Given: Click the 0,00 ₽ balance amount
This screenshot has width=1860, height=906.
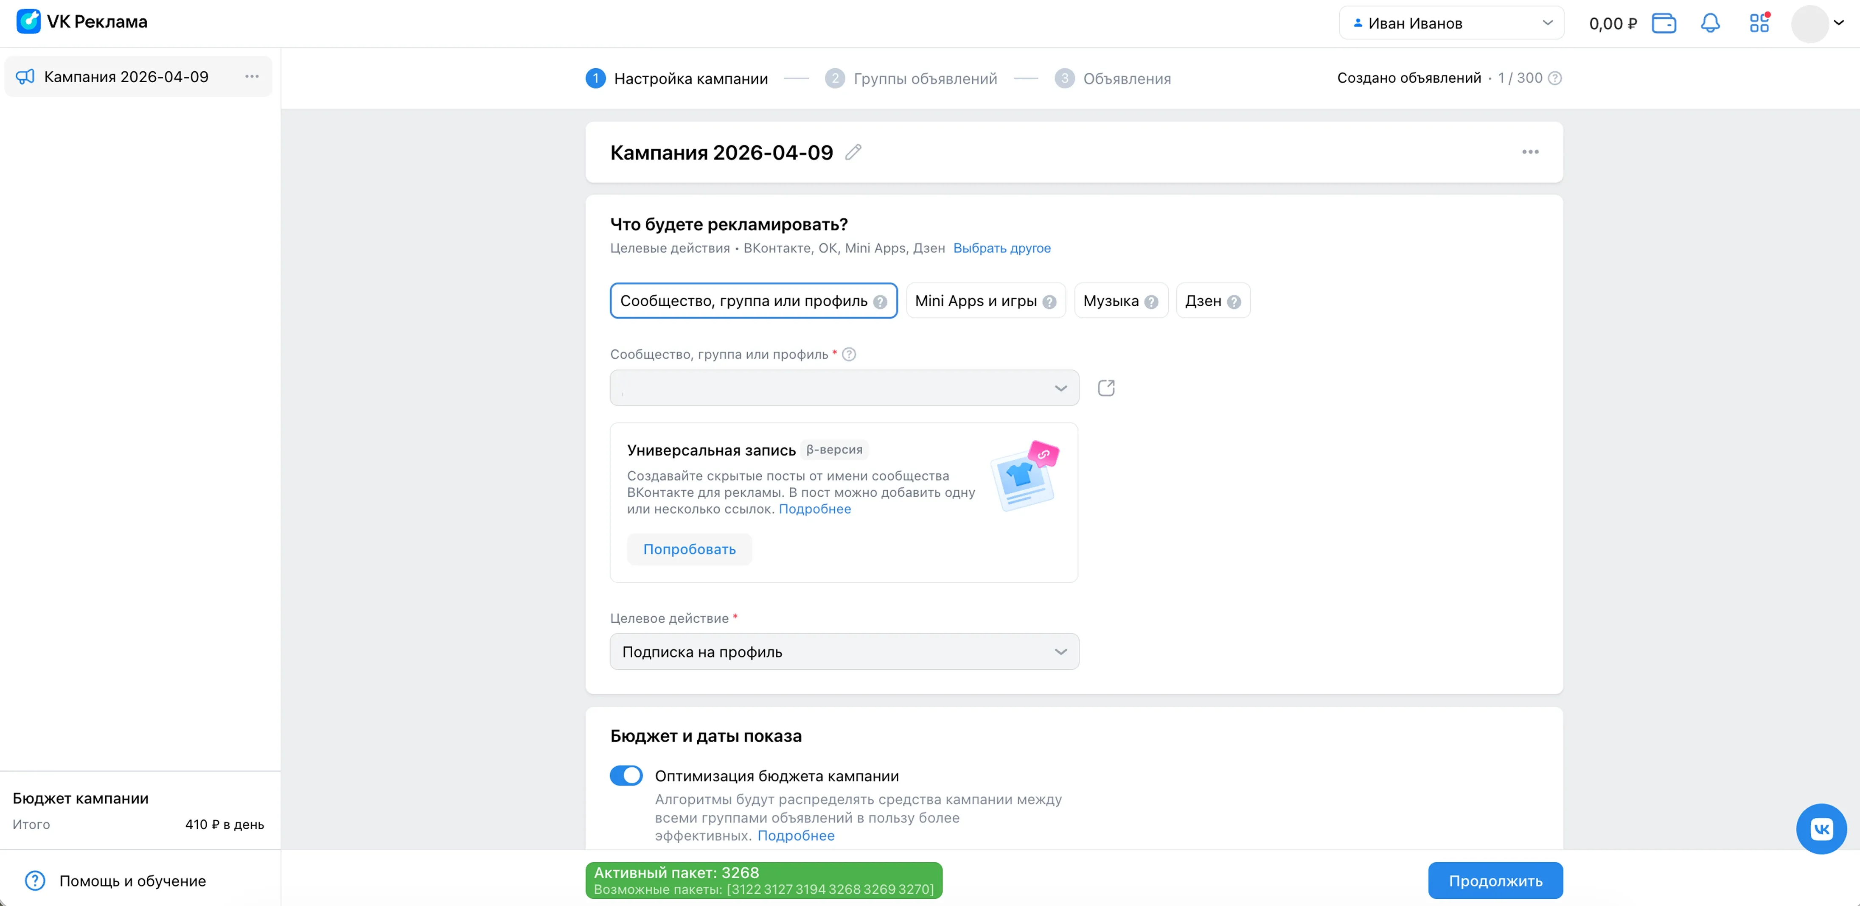Looking at the screenshot, I should 1613,24.
